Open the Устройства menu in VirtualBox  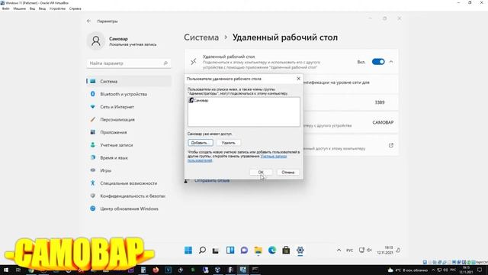pyautogui.click(x=58, y=8)
